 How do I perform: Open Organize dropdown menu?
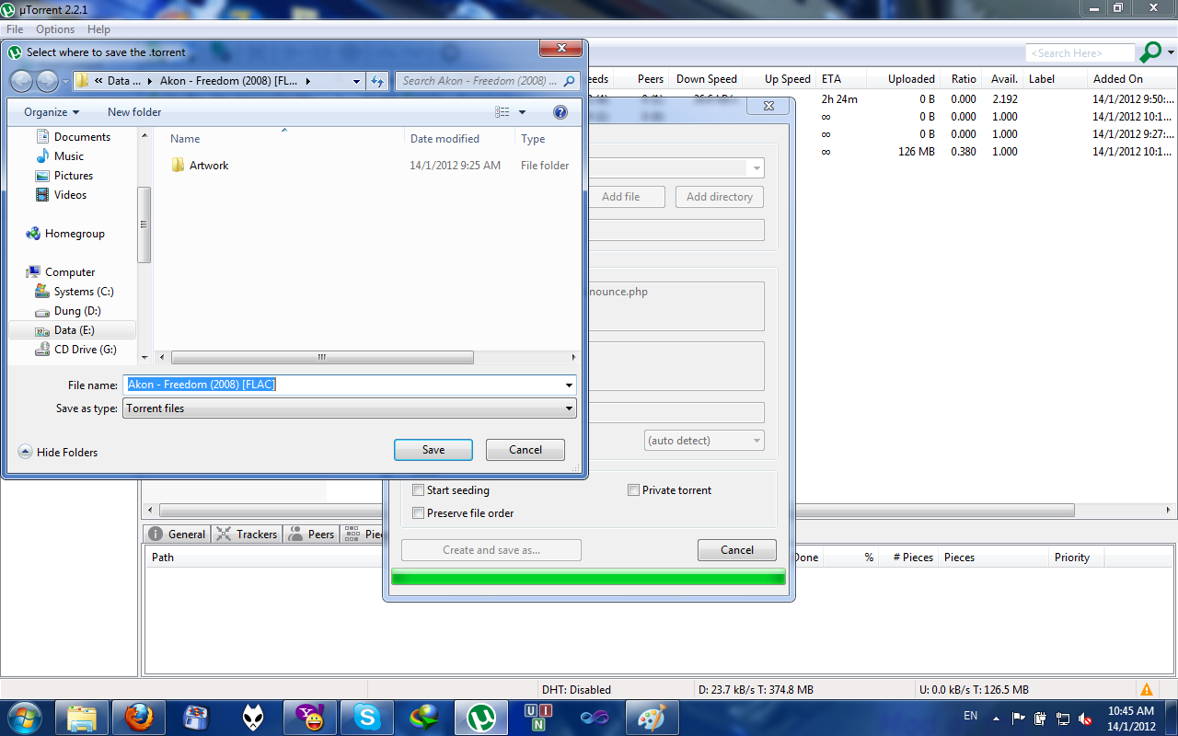coord(52,112)
